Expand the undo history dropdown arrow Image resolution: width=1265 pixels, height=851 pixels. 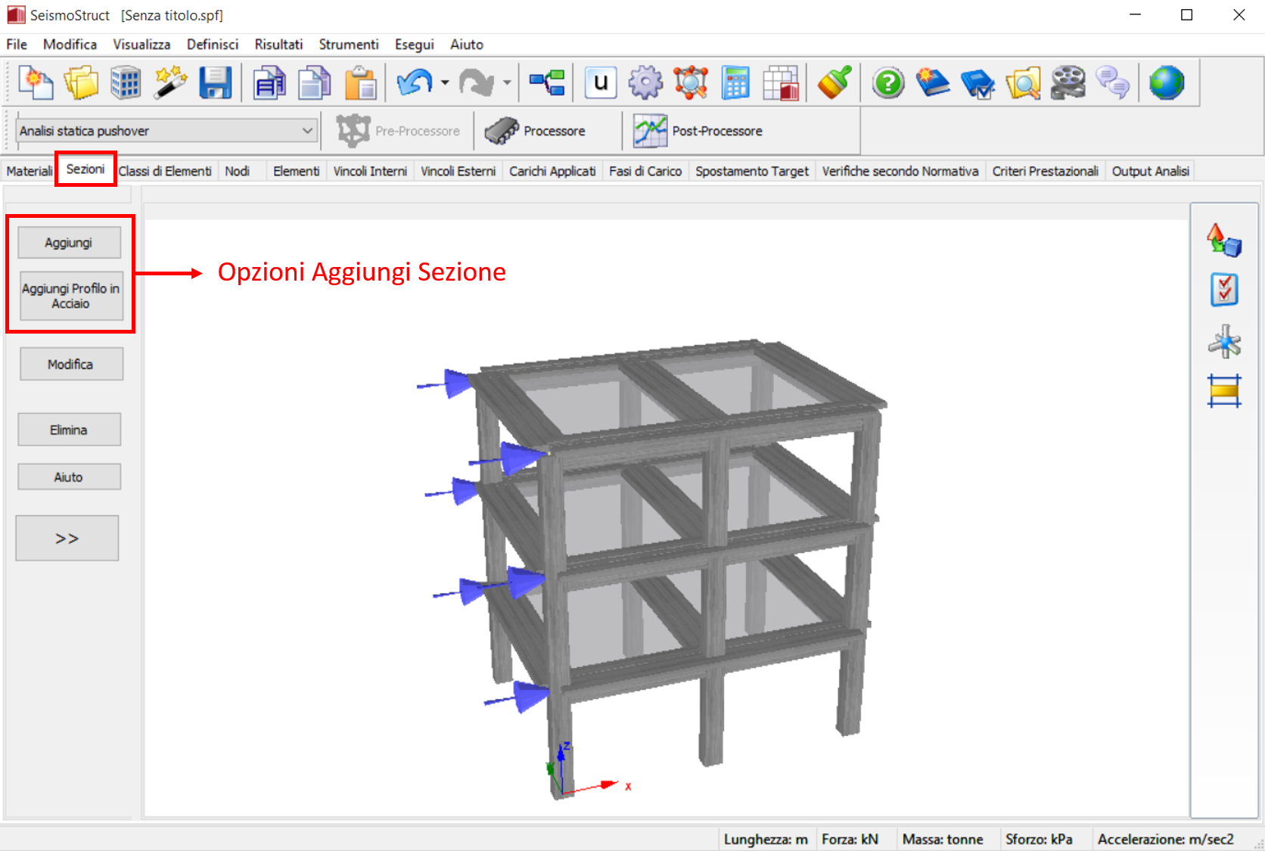[445, 83]
